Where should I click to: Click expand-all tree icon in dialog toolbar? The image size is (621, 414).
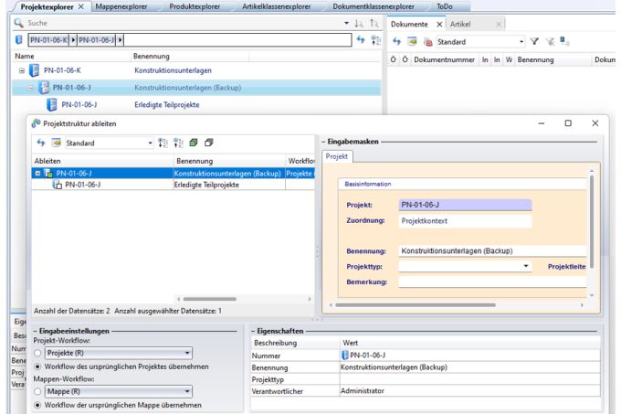tap(163, 143)
